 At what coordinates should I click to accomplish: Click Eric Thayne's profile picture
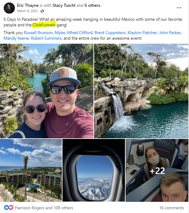tap(9, 8)
